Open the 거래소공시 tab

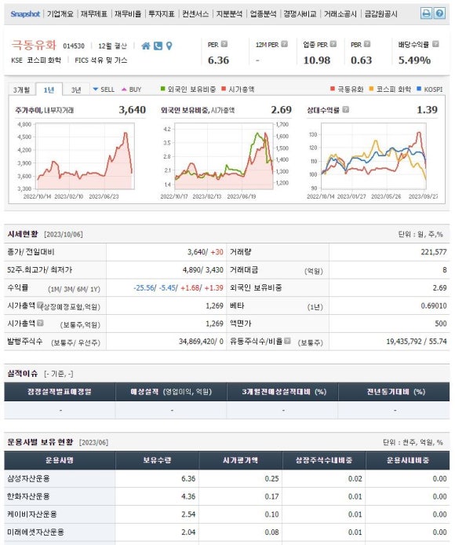[340, 14]
